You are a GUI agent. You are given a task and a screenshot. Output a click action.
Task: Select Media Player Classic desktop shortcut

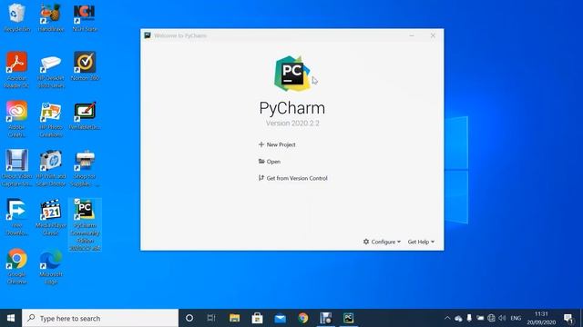51,217
